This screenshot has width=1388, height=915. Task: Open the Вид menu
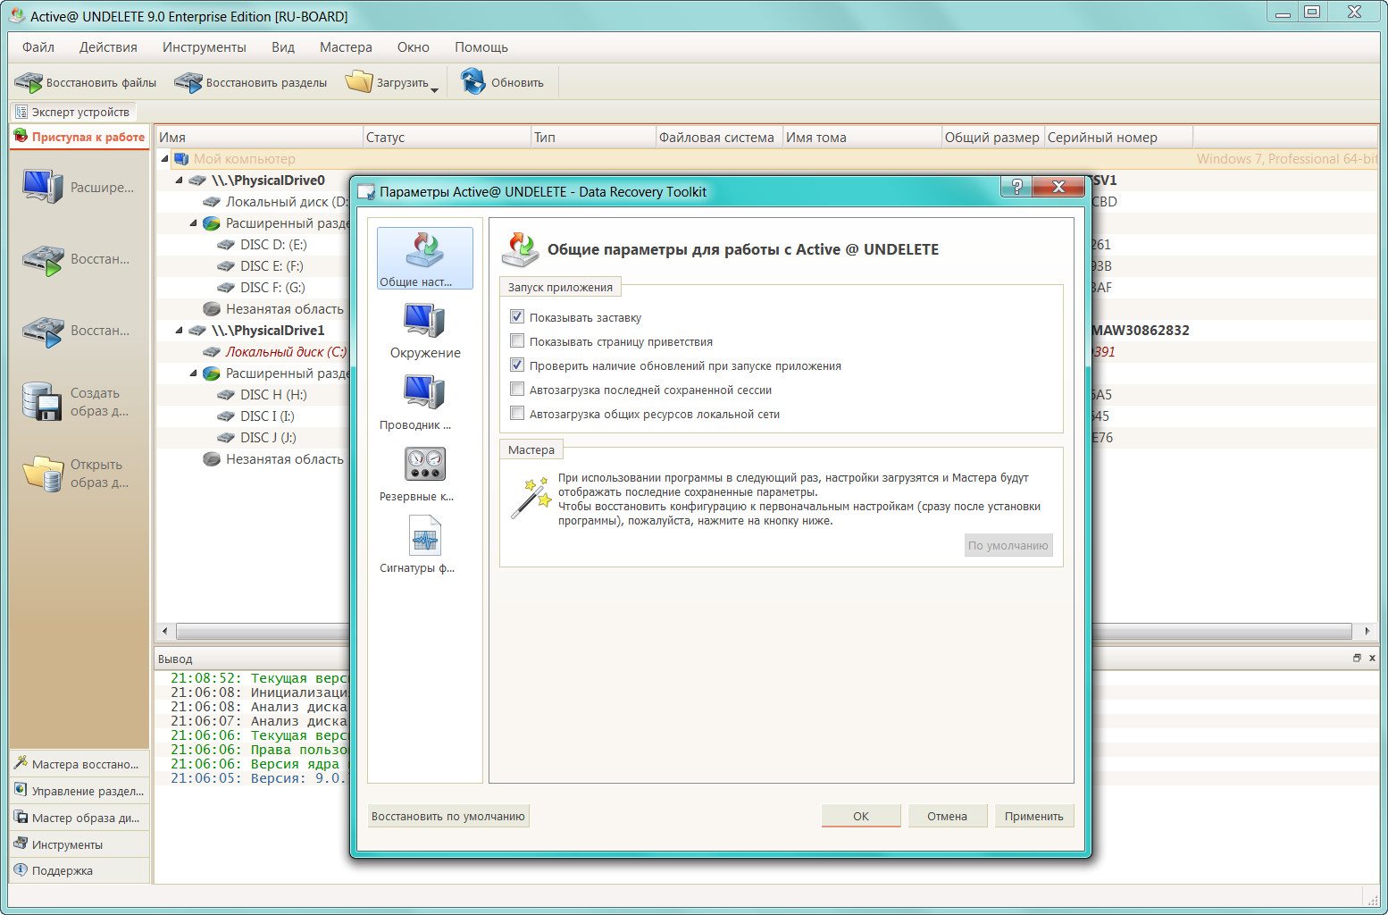pos(283,46)
